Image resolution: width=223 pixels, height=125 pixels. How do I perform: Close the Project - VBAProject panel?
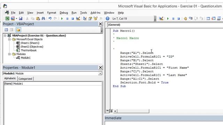pos(100,24)
